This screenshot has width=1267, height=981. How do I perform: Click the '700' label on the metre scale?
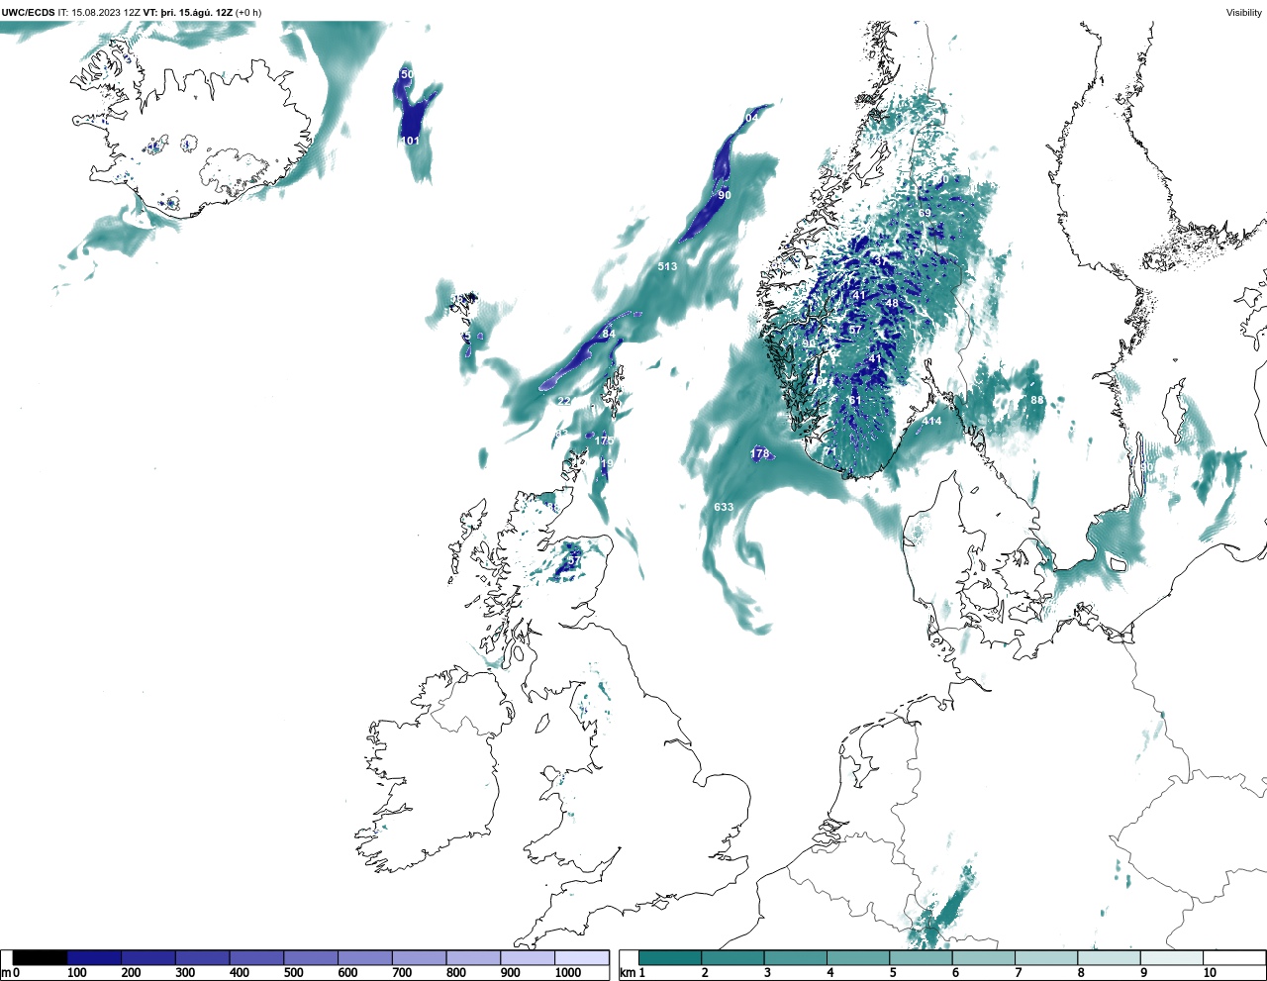pyautogui.click(x=402, y=973)
